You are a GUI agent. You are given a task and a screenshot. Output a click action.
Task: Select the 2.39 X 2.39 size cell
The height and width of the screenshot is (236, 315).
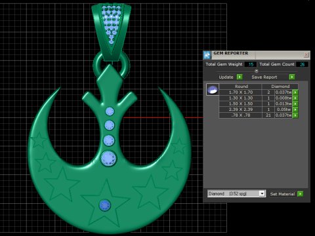pyautogui.click(x=241, y=109)
